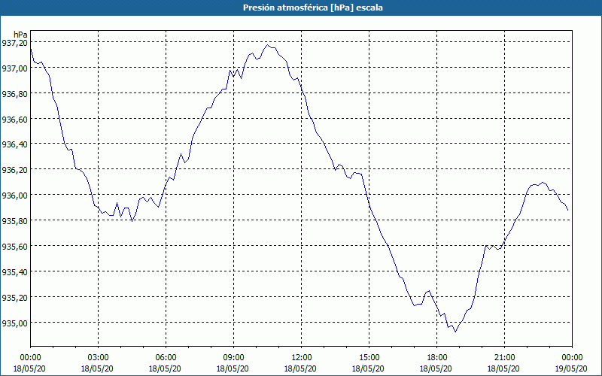Click the 936,80 axis value
Image resolution: width=602 pixels, height=376 pixels.
pyautogui.click(x=14, y=93)
